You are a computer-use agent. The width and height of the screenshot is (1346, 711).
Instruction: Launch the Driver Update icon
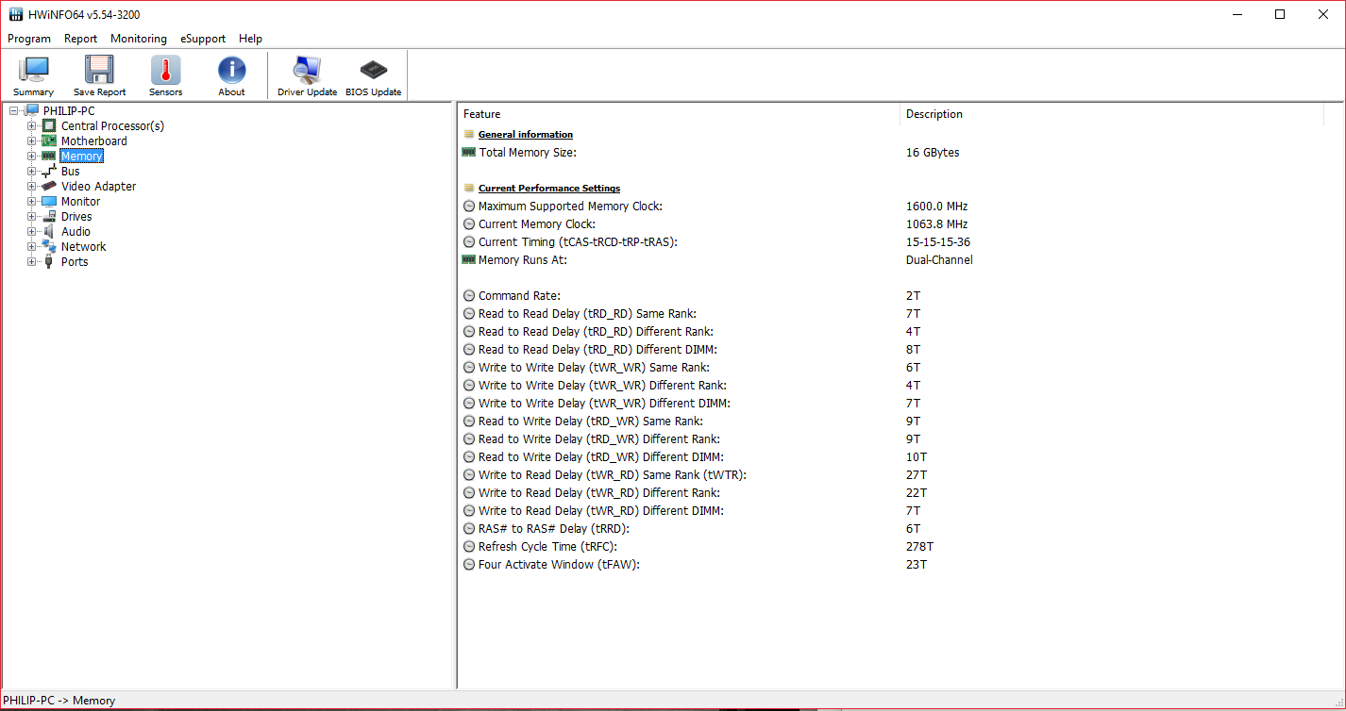(307, 70)
